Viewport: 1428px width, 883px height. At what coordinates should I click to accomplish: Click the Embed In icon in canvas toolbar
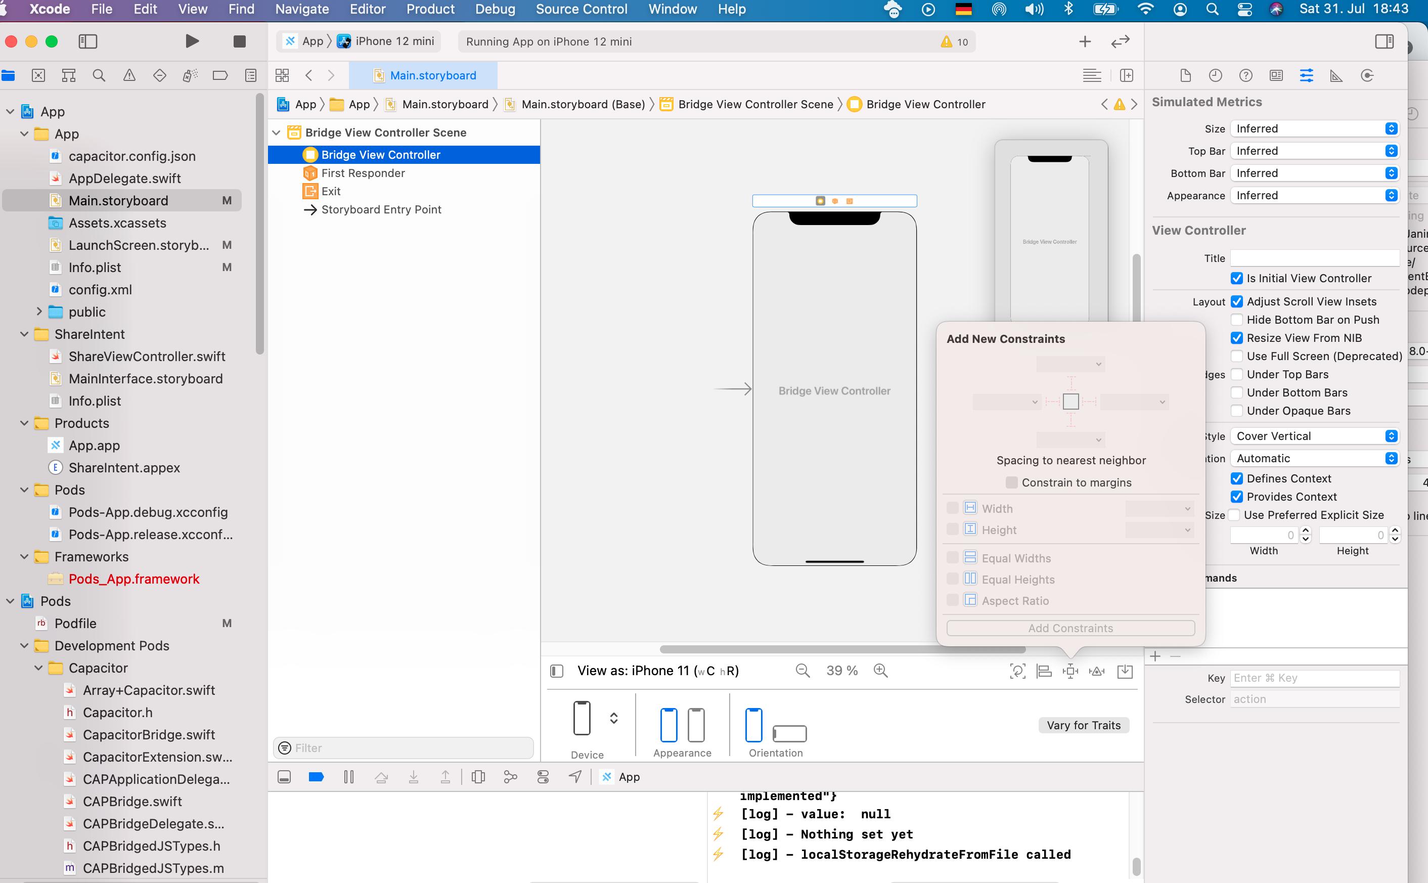point(1126,671)
